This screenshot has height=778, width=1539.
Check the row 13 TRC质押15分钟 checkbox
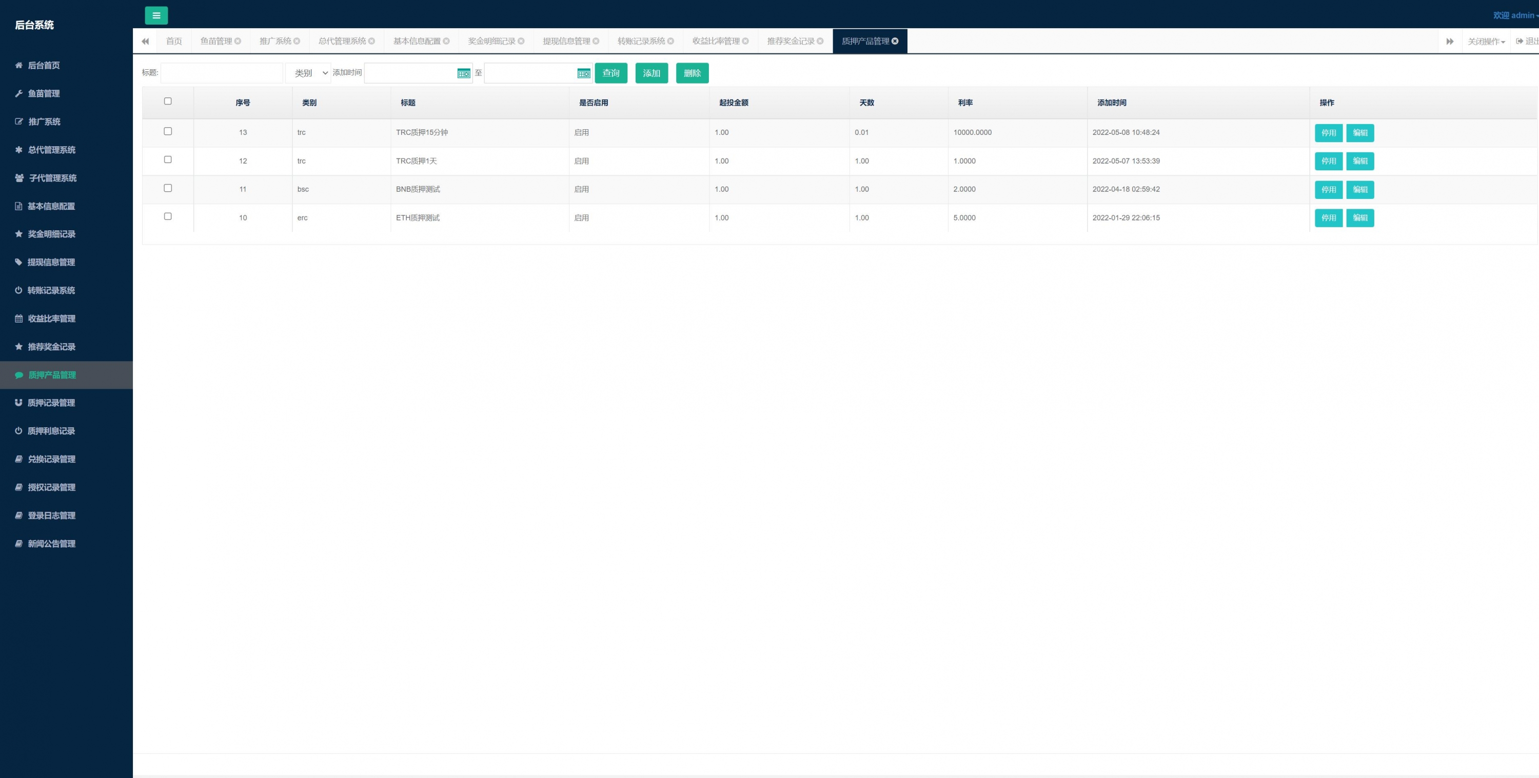point(168,131)
